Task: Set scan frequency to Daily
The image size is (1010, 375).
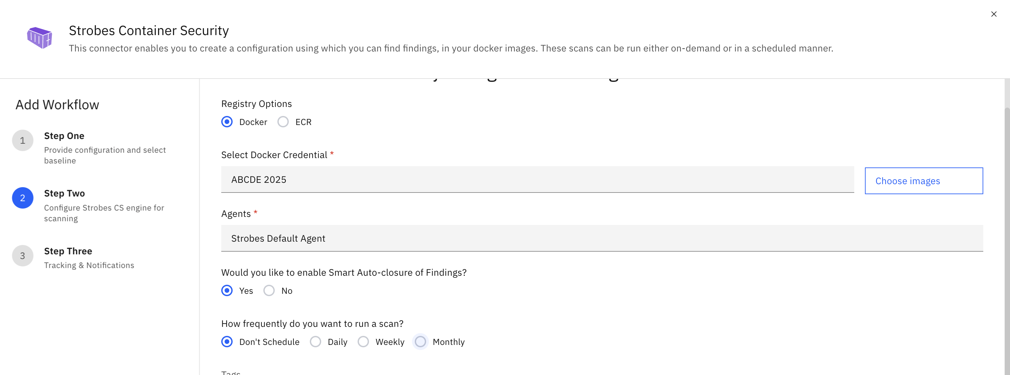Action: tap(315, 342)
